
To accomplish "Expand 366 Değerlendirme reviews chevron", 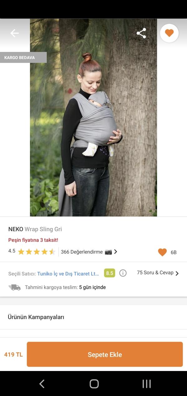I will pos(116,251).
